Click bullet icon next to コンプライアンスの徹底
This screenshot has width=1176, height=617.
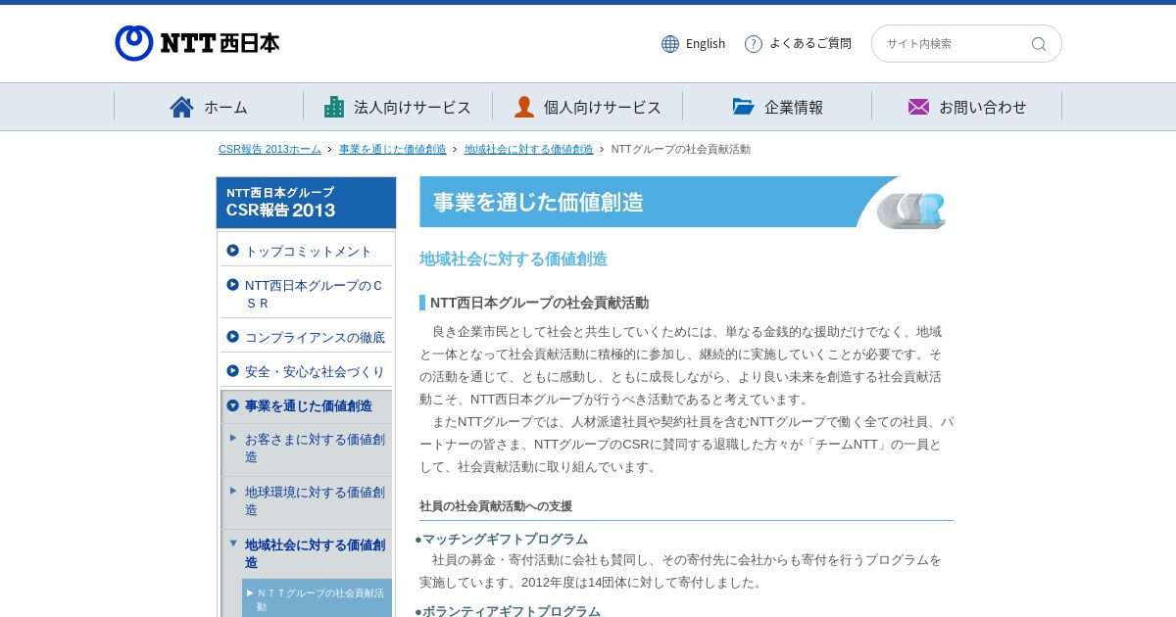pos(232,337)
